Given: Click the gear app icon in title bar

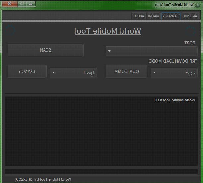Looking at the screenshot, I should coord(198,5).
